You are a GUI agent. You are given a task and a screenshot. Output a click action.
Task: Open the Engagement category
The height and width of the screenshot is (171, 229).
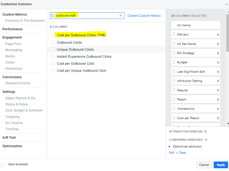12,38
